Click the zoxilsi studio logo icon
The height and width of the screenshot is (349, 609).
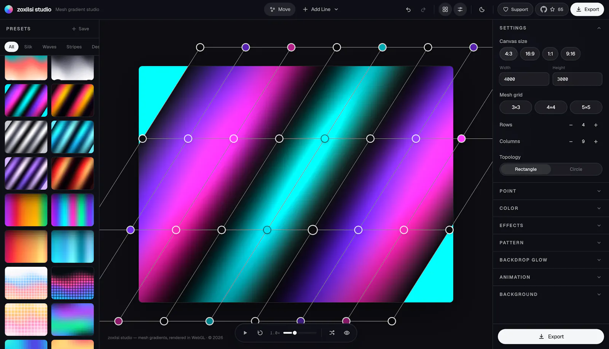pos(8,9)
